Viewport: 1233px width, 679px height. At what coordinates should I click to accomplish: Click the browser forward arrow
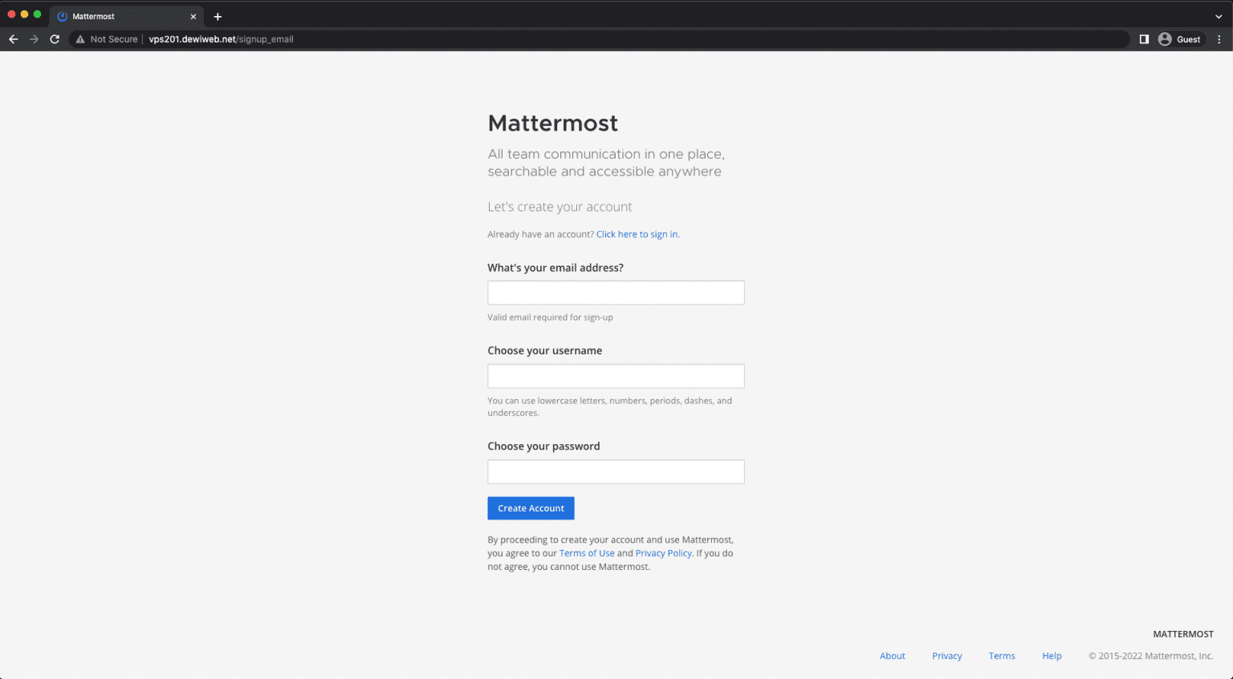pyautogui.click(x=34, y=39)
